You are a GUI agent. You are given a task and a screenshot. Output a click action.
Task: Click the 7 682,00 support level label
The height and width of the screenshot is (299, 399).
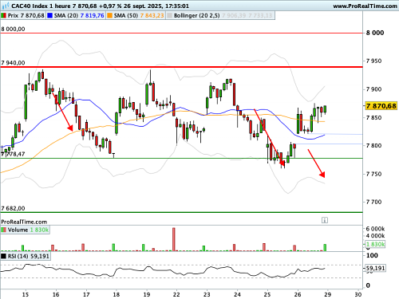13,208
